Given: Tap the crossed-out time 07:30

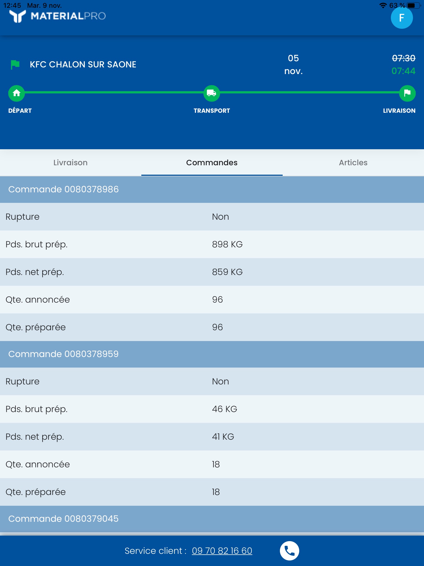Looking at the screenshot, I should pyautogui.click(x=404, y=58).
